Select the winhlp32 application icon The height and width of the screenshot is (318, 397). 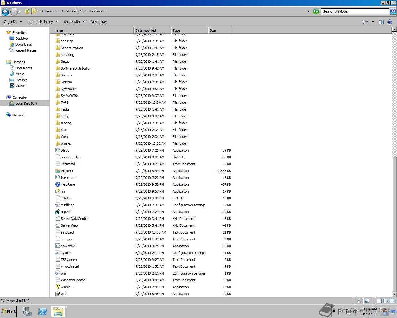[x=57, y=287]
